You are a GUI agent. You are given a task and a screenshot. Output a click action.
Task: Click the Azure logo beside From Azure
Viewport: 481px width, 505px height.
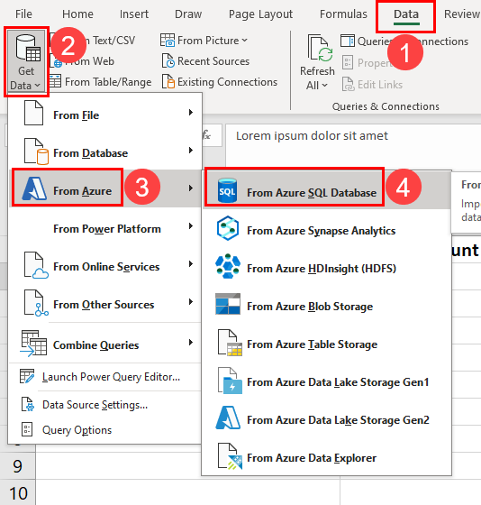tap(34, 188)
